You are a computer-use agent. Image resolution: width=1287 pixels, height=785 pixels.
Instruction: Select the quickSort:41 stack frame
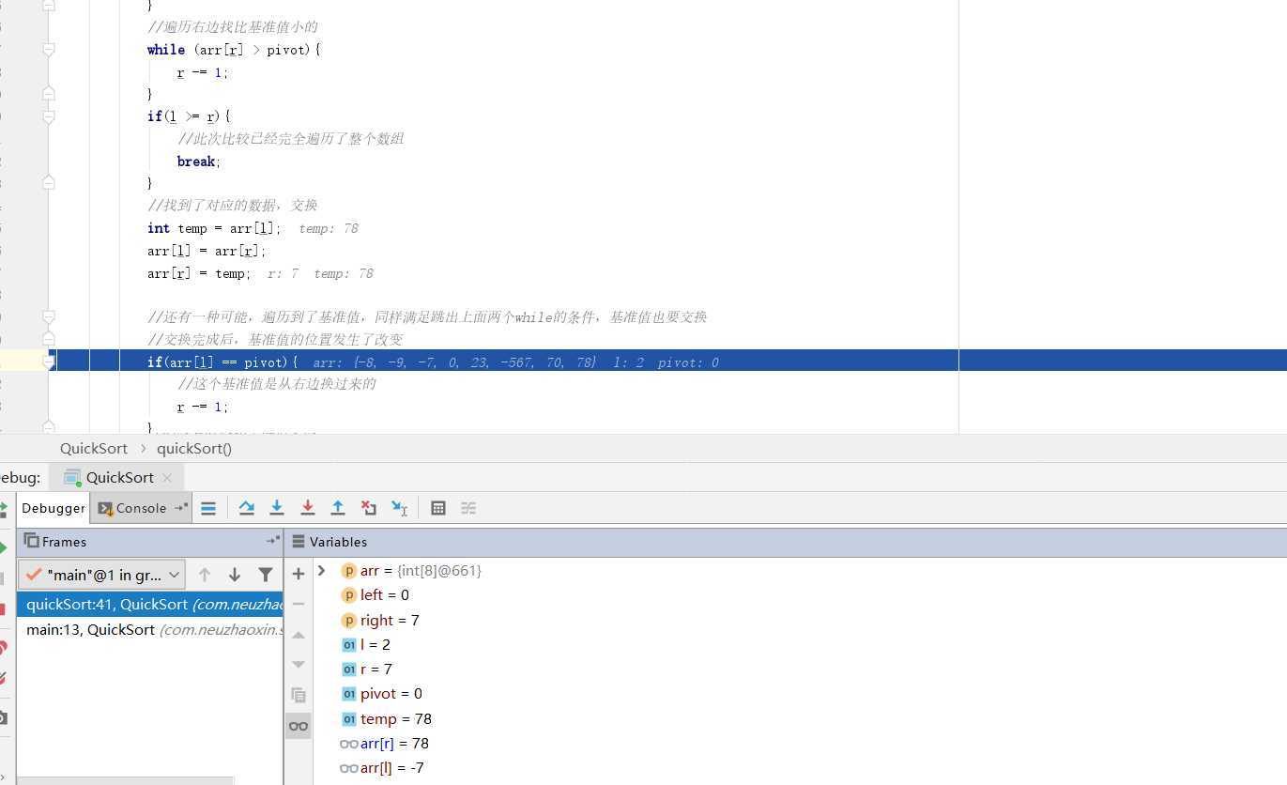150,605
